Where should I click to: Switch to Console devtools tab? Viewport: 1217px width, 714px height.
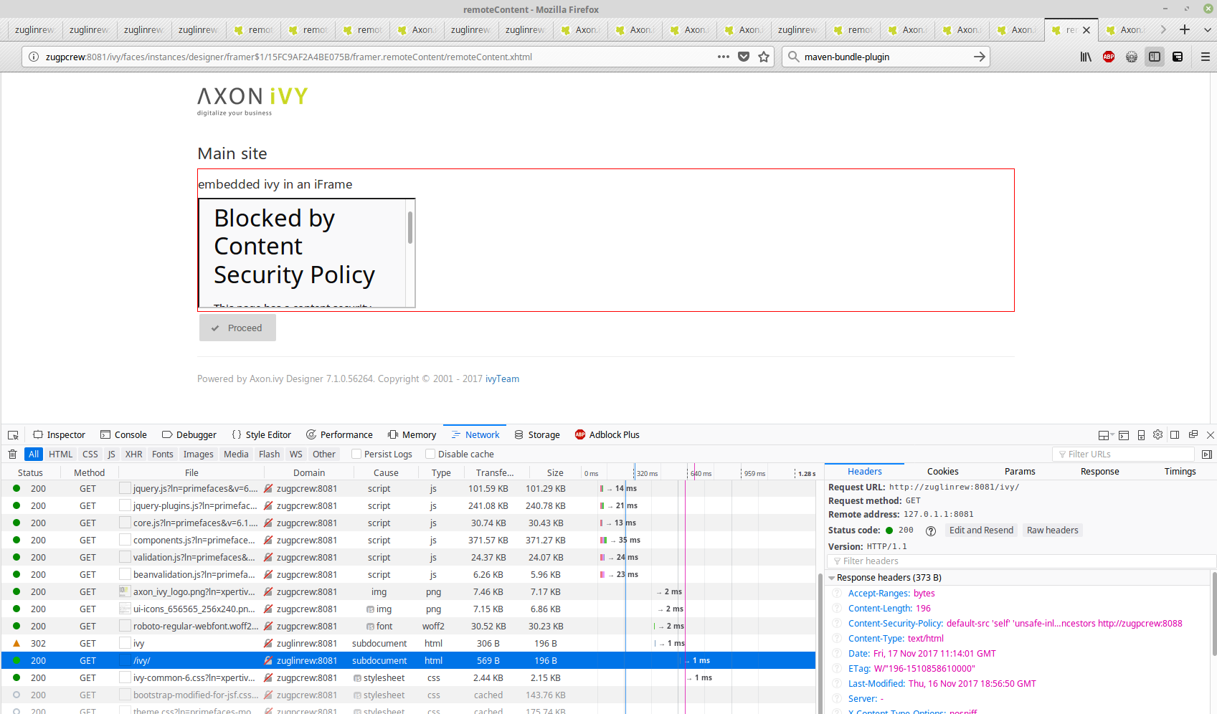pos(124,435)
